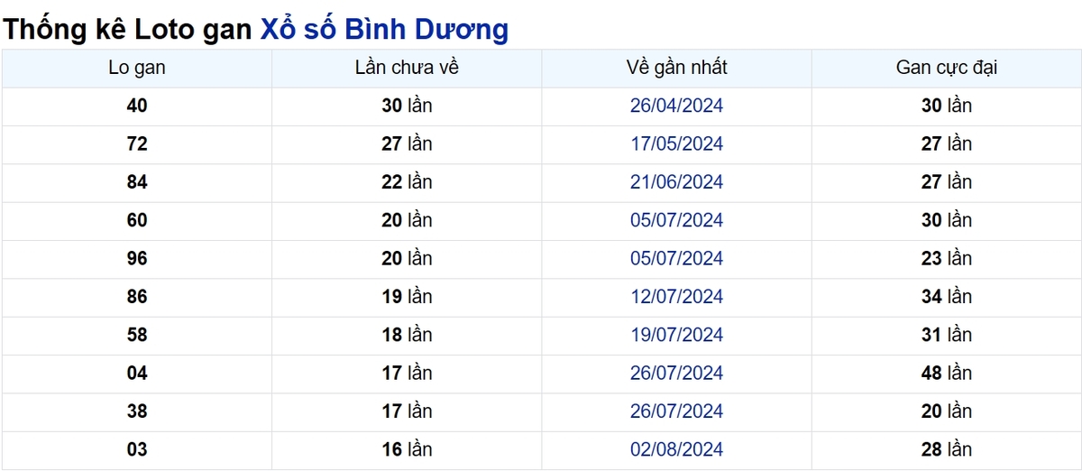This screenshot has height=471, width=1082.
Task: Click the 16 lần cell in row 03
Action: click(x=408, y=449)
